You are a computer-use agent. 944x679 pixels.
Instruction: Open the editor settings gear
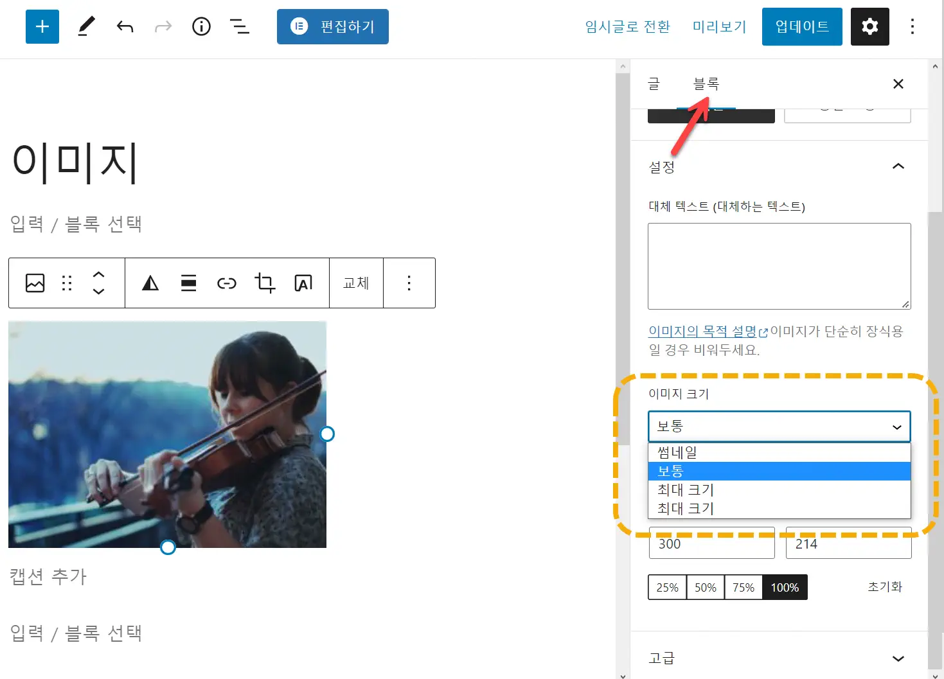click(x=869, y=26)
